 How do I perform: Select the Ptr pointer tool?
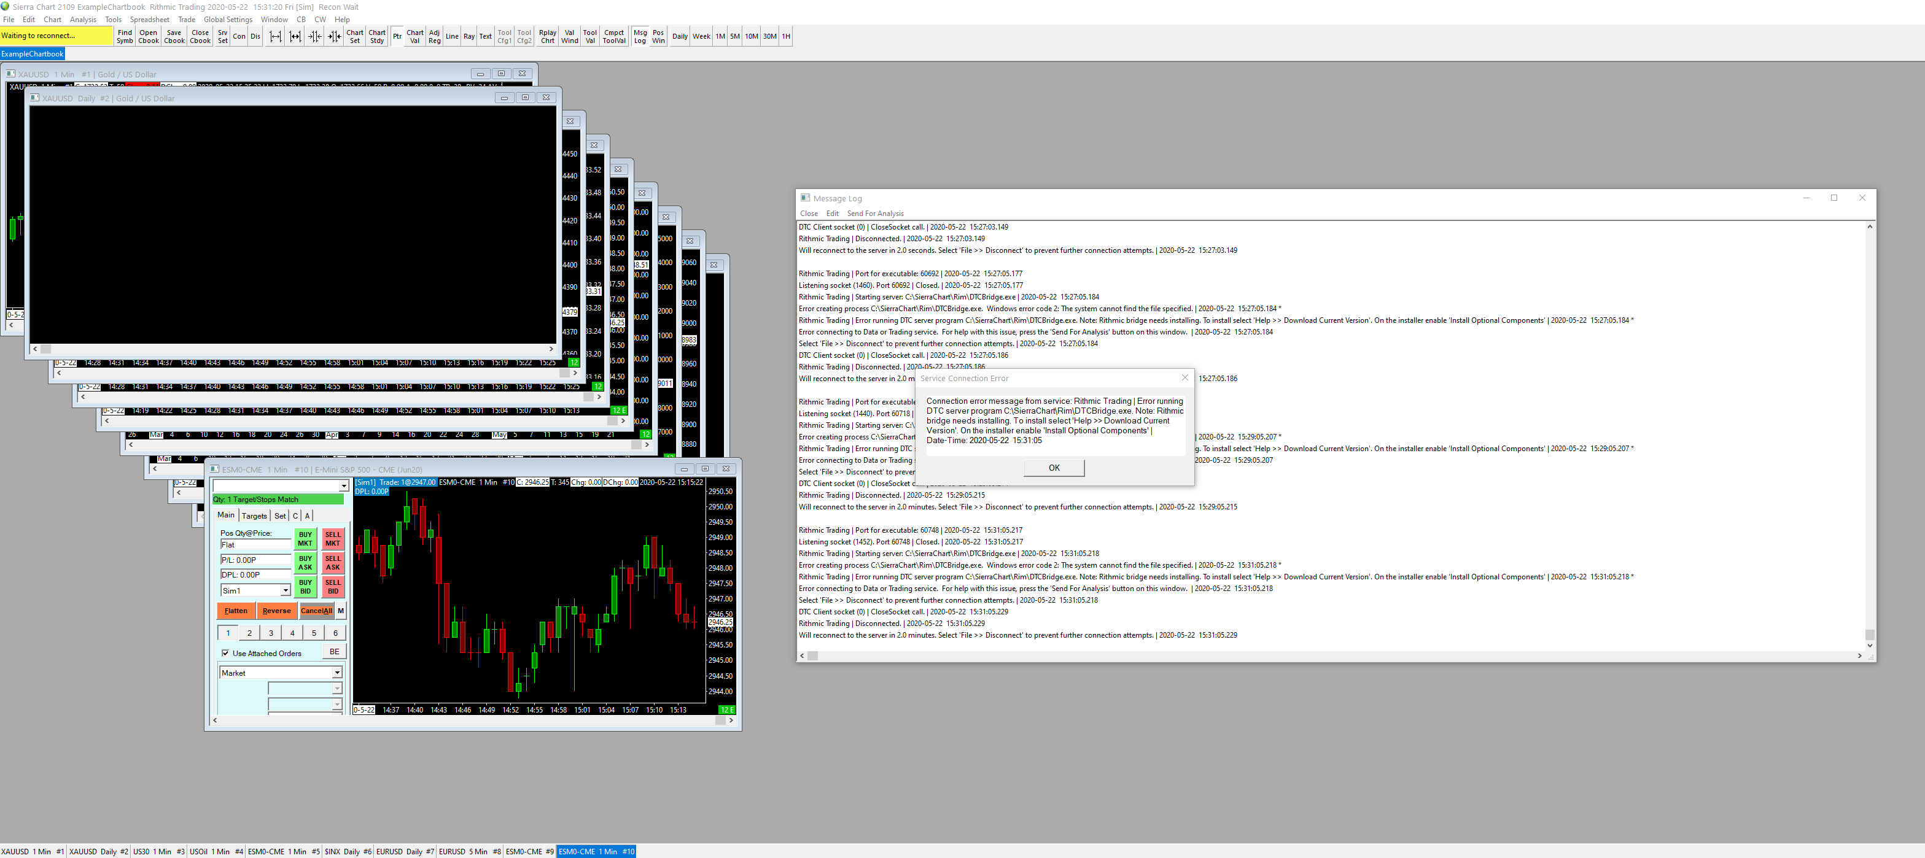point(397,37)
